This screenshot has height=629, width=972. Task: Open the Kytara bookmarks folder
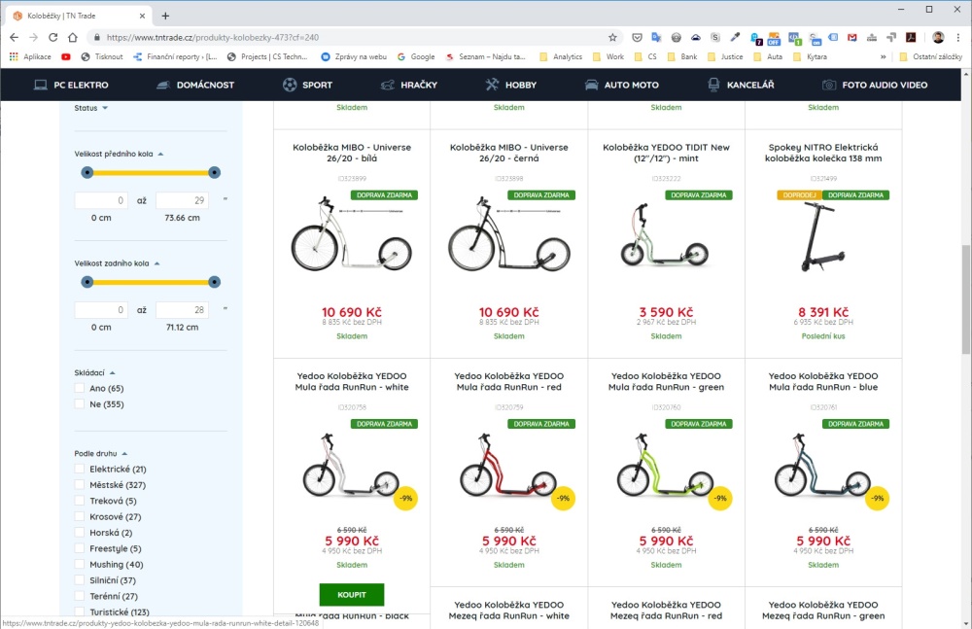(x=811, y=56)
